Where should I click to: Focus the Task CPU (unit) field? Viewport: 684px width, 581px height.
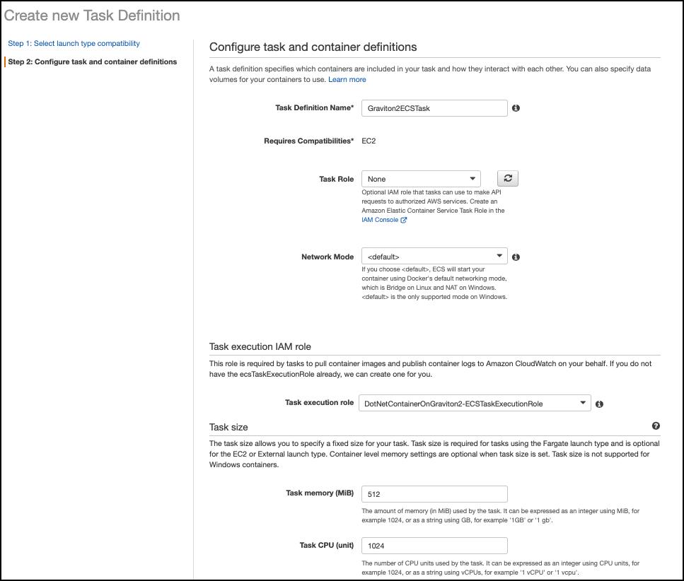(434, 546)
